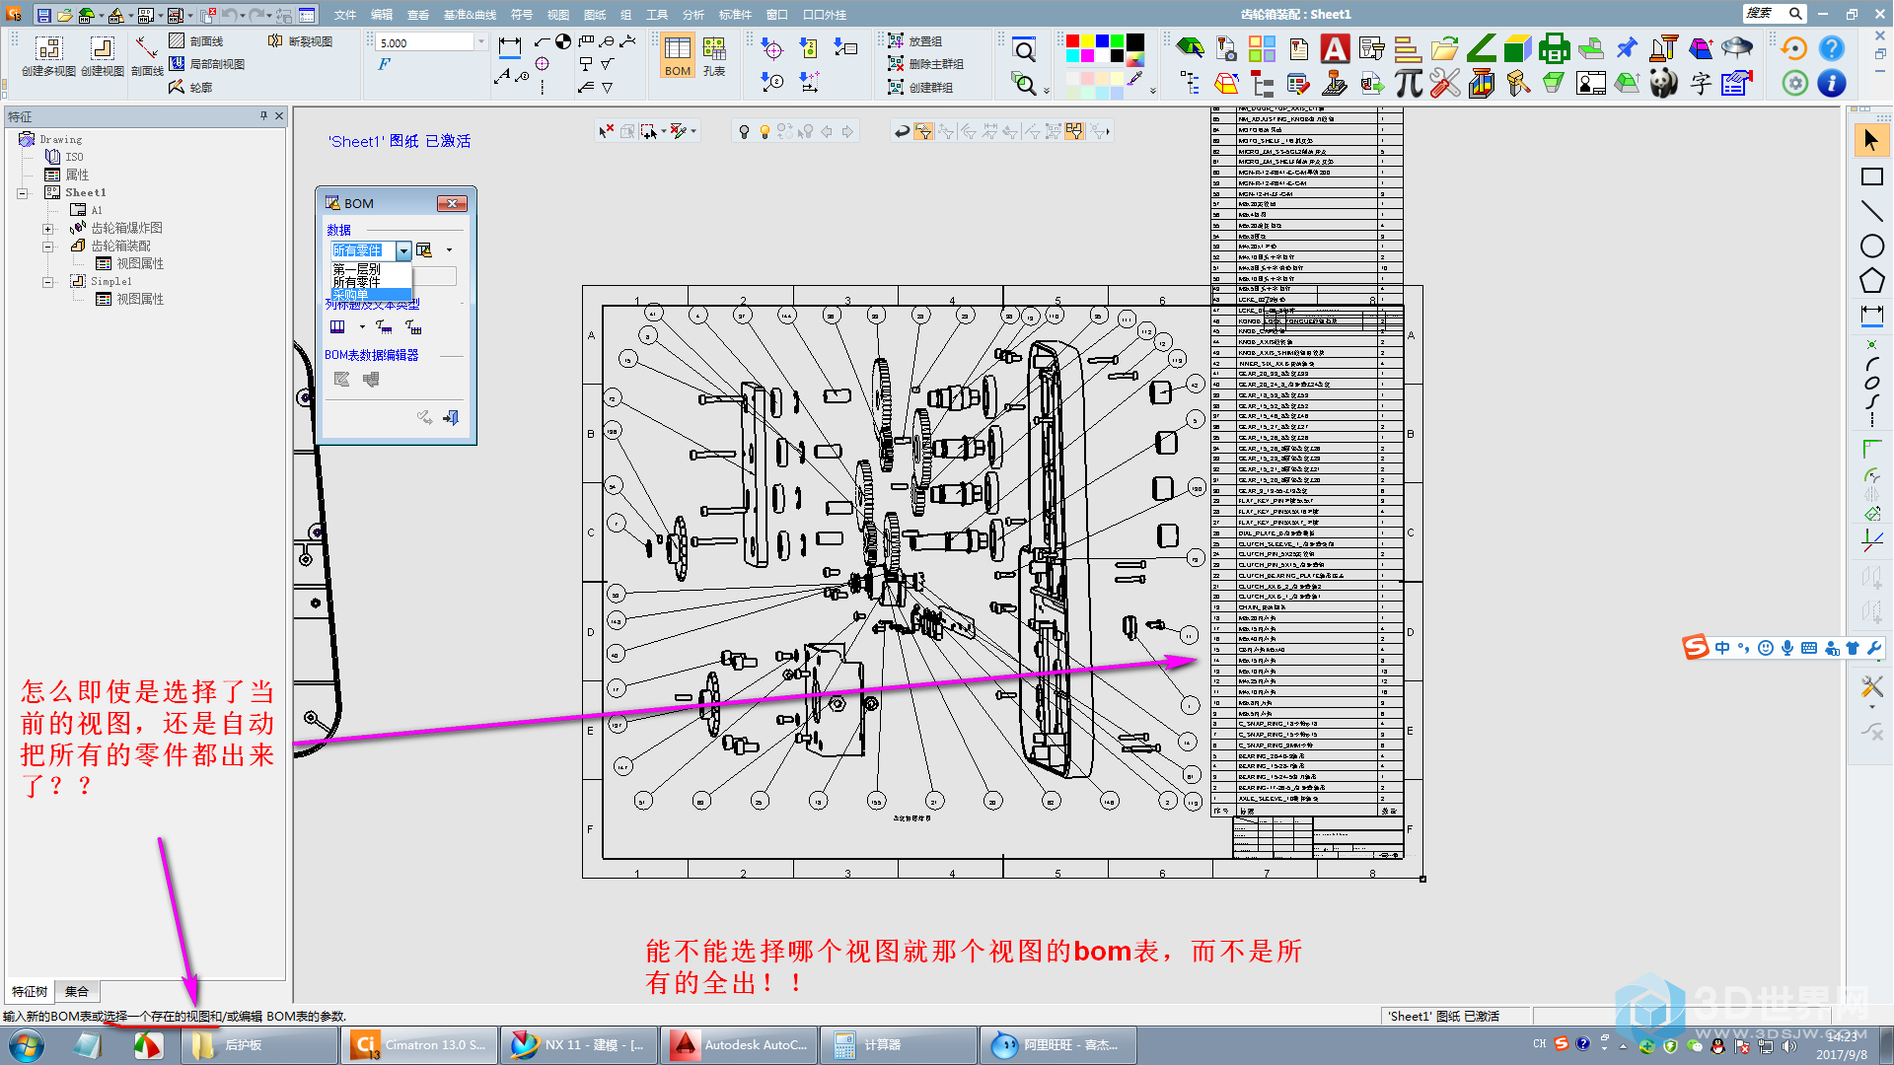Collapse the Sheet1 tree node
1894x1065 pixels.
pyautogui.click(x=23, y=193)
